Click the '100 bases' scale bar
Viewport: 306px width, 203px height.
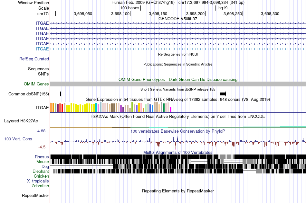178,8
